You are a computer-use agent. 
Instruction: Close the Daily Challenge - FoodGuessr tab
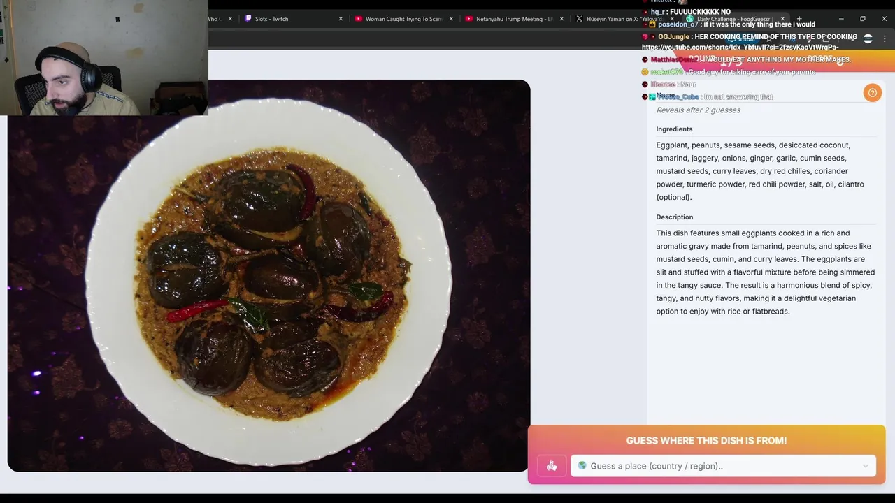point(782,19)
